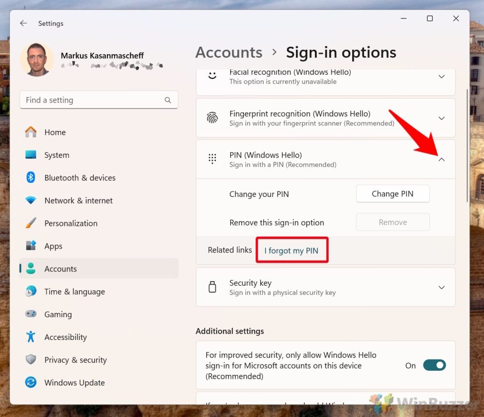The width and height of the screenshot is (484, 417).
Task: Click the Network & internet wifi icon
Action: 30,200
